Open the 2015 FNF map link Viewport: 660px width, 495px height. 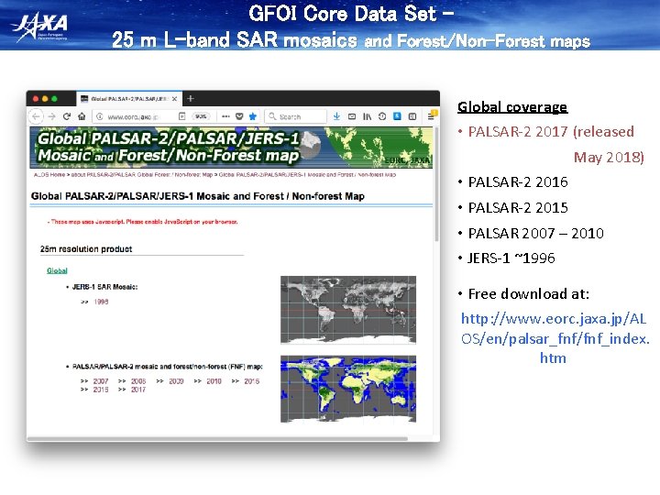(x=252, y=381)
